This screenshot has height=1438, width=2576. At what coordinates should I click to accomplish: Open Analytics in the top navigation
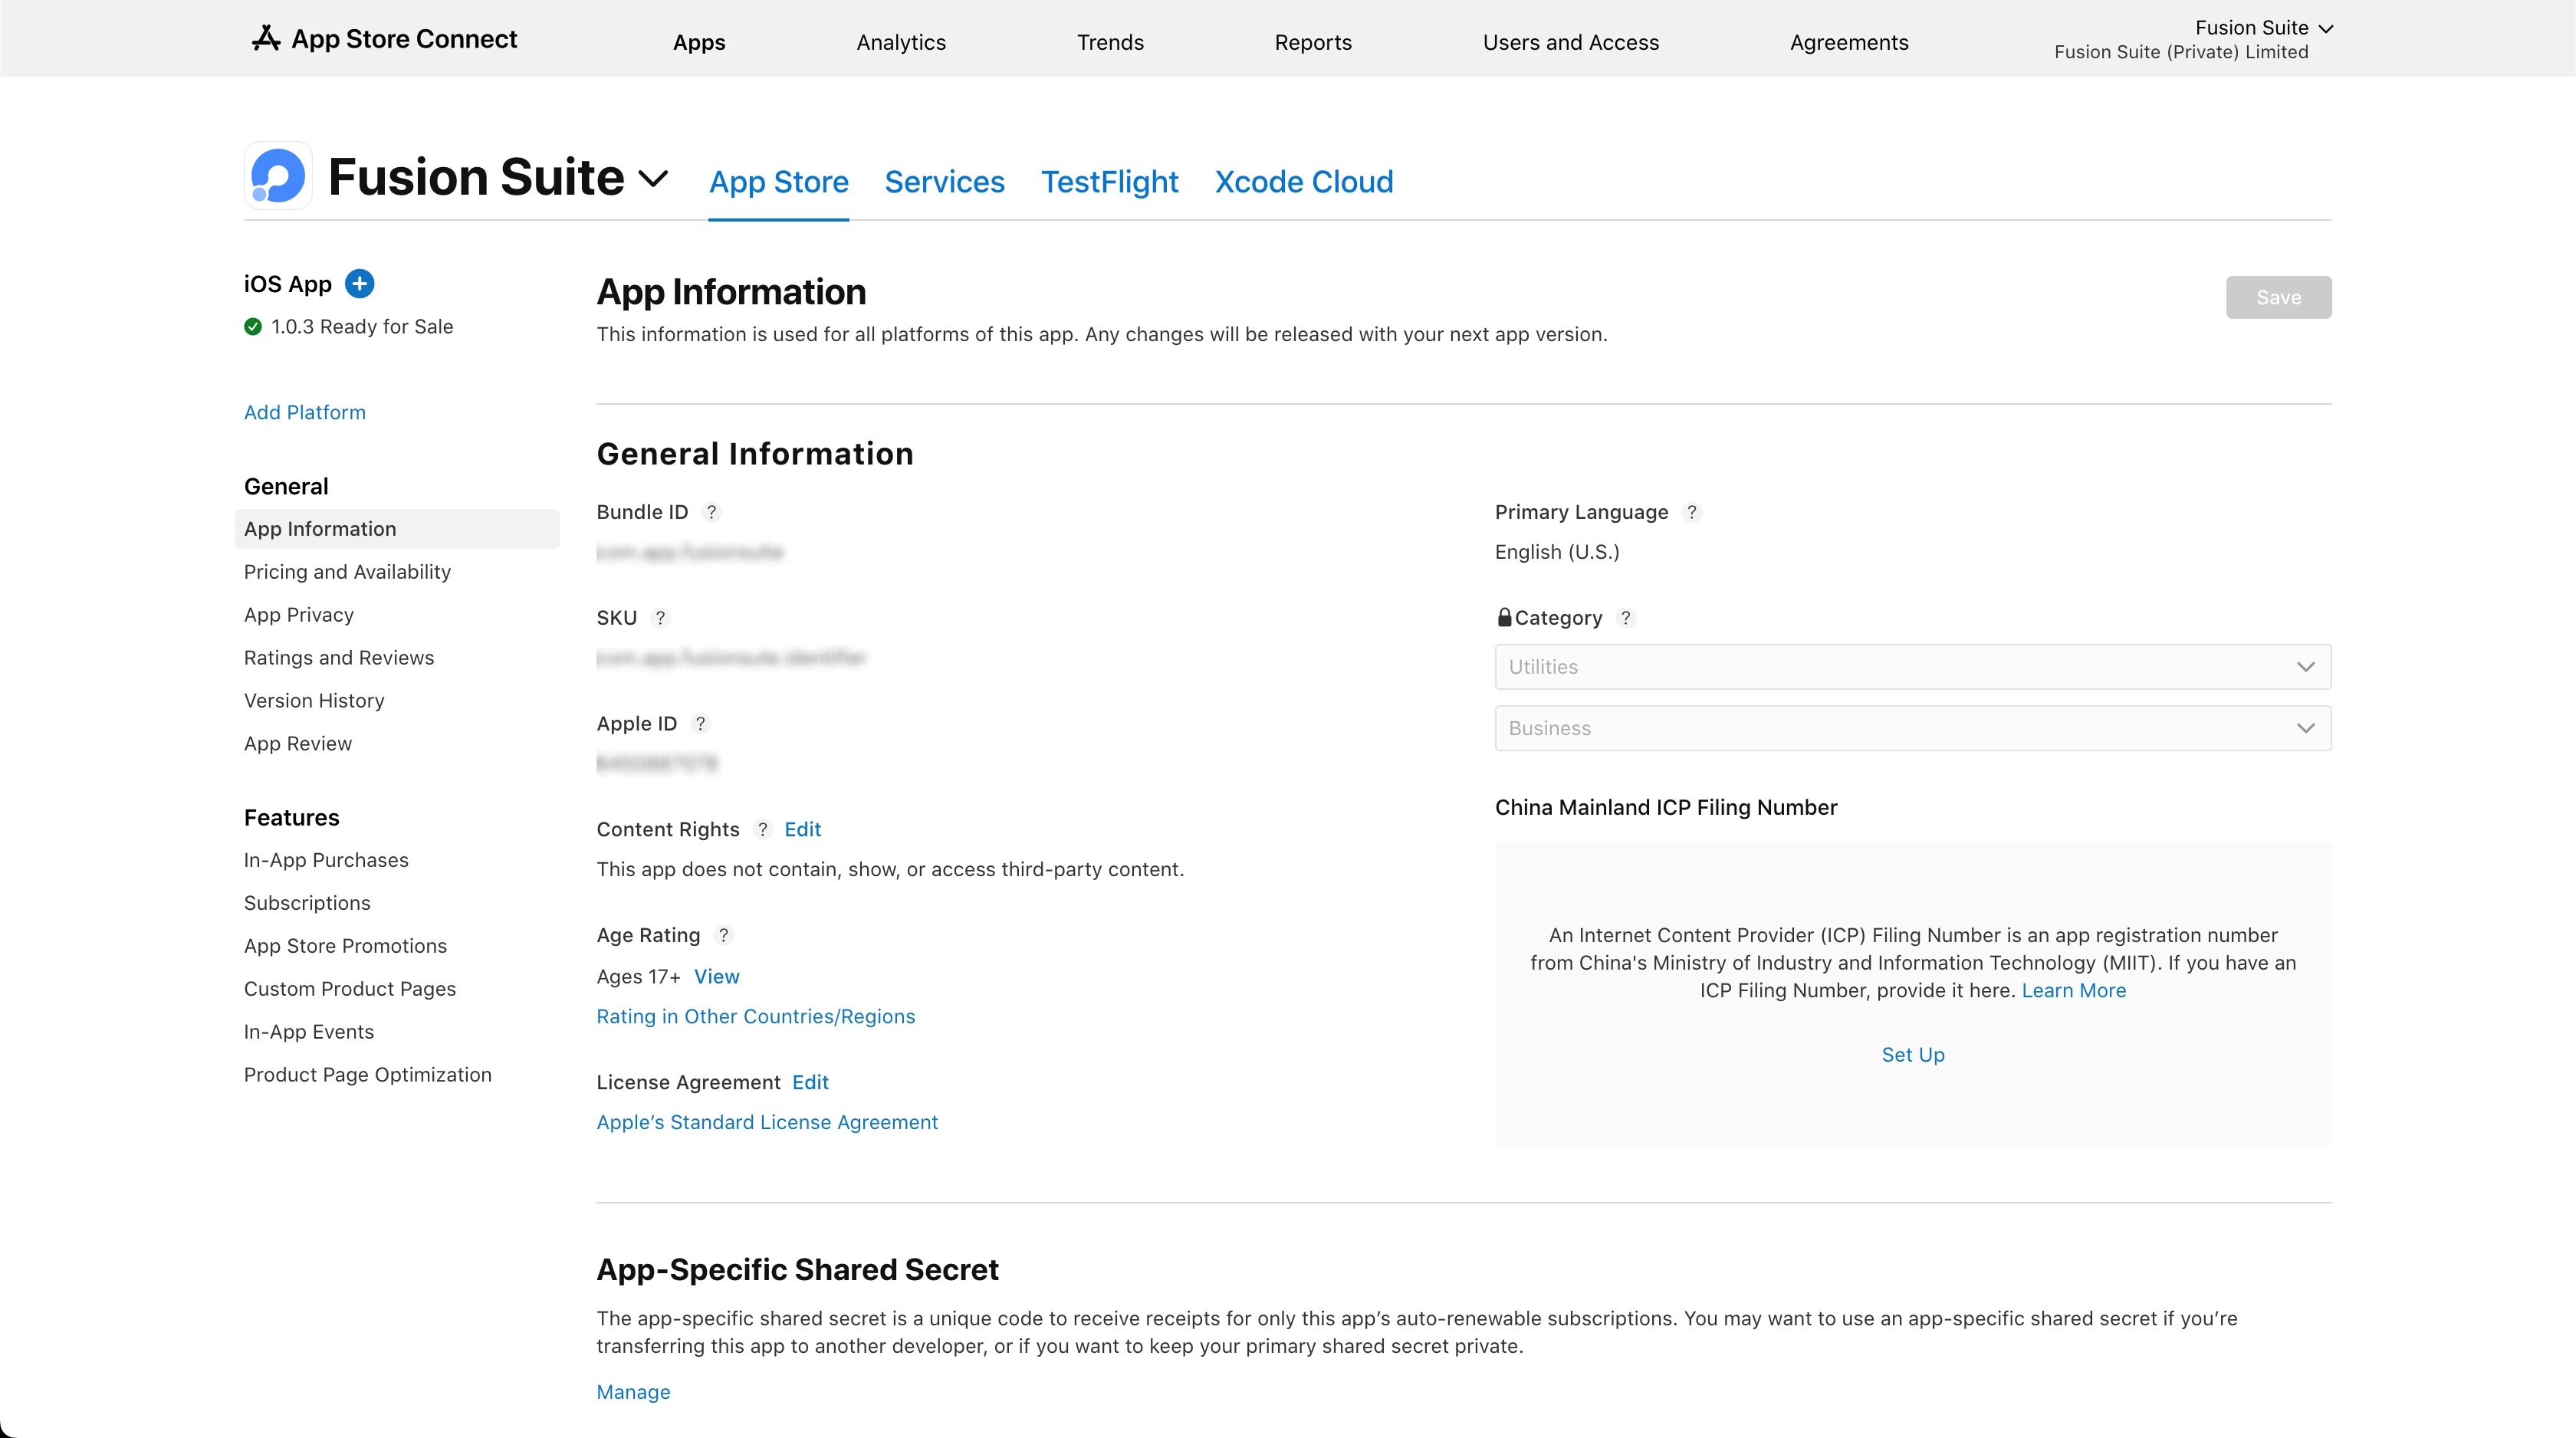(900, 42)
